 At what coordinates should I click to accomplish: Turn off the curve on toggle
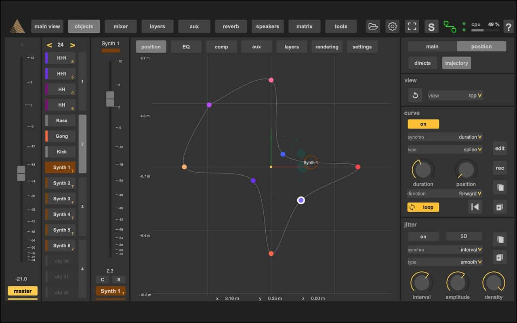point(423,124)
